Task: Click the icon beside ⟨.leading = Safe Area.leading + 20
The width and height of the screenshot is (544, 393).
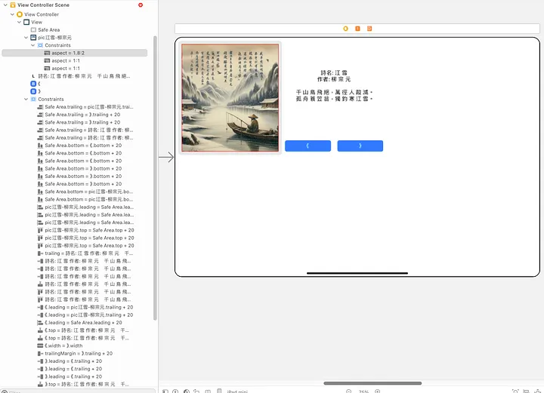Action: (x=40, y=322)
